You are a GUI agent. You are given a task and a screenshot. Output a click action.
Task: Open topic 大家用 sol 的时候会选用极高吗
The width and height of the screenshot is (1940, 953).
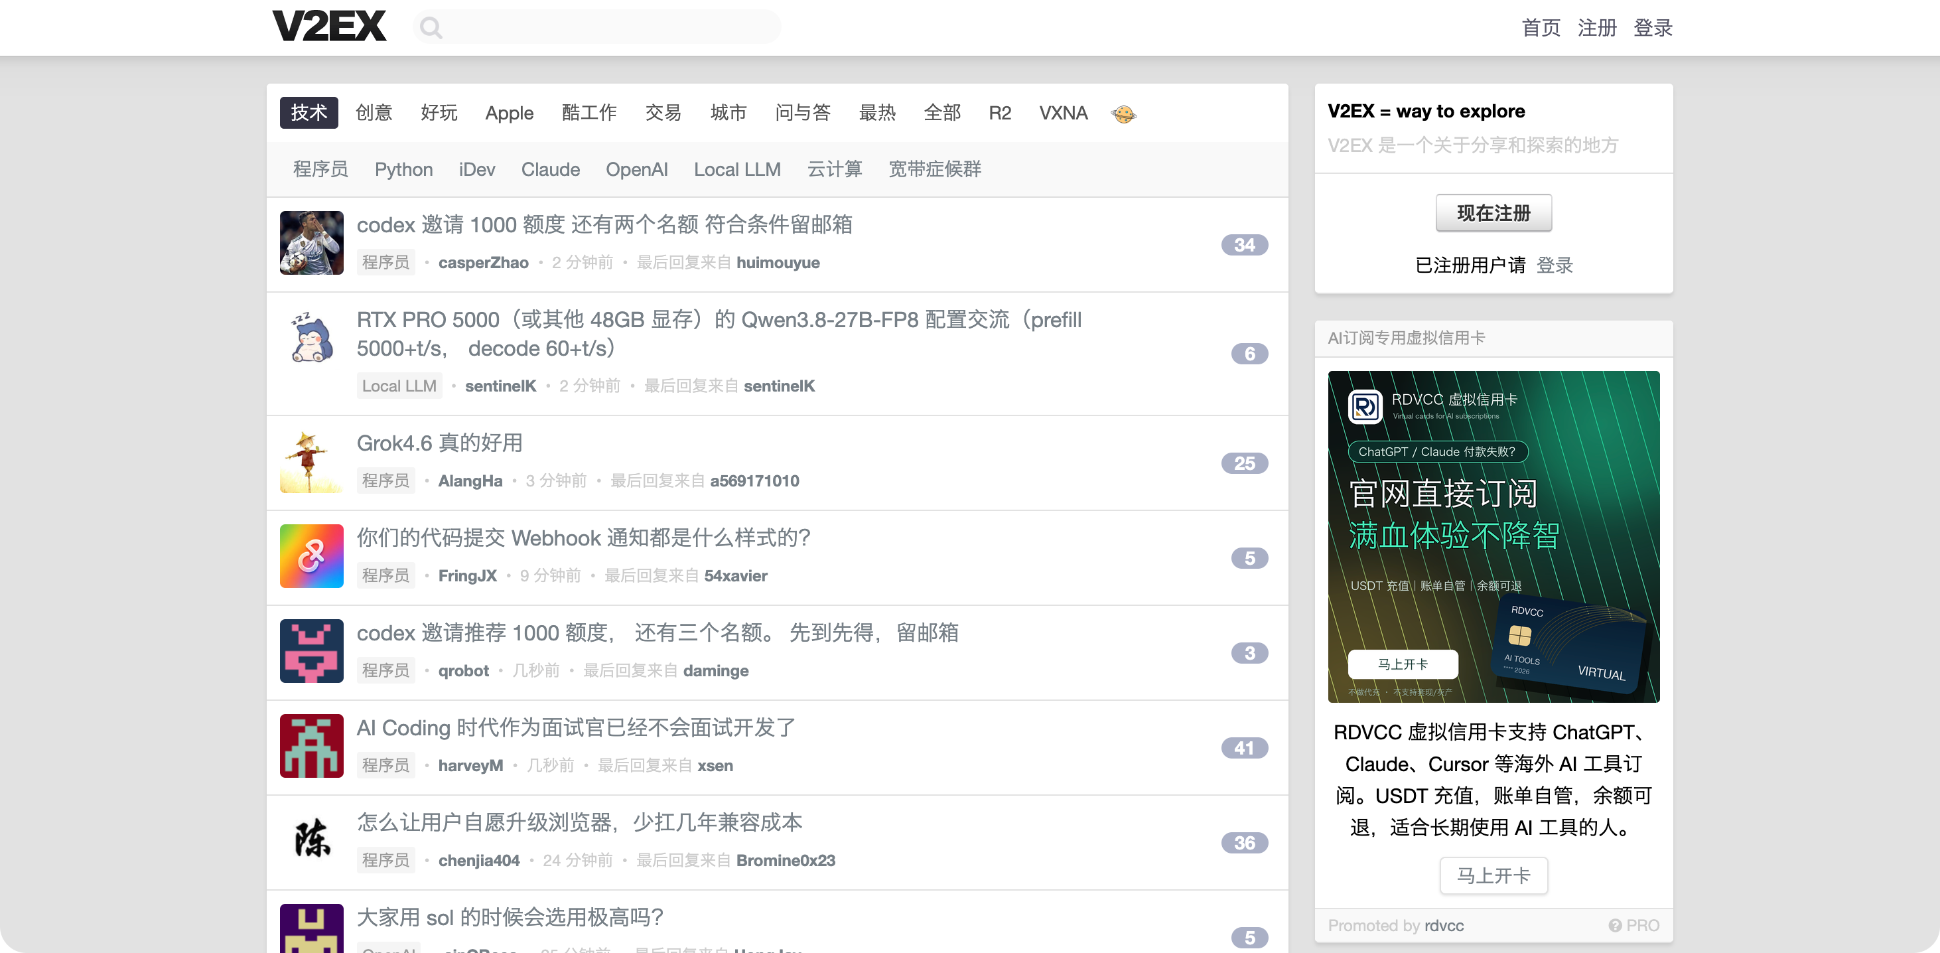pyautogui.click(x=510, y=918)
